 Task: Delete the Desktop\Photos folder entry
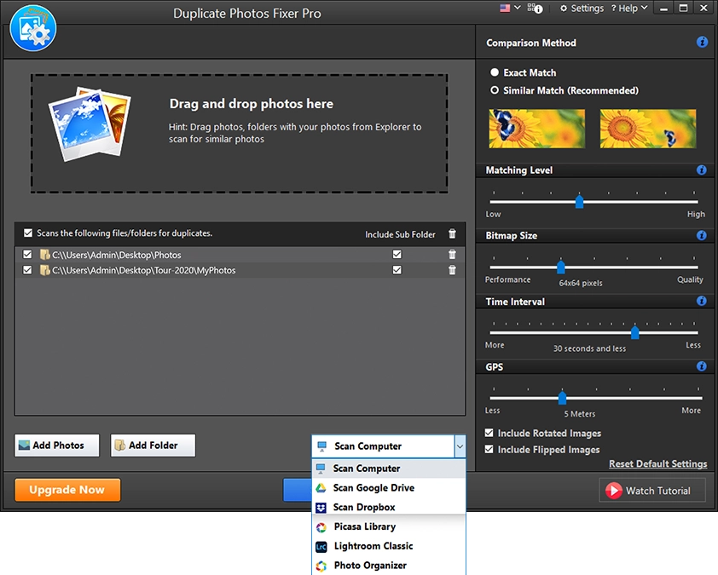coord(452,255)
